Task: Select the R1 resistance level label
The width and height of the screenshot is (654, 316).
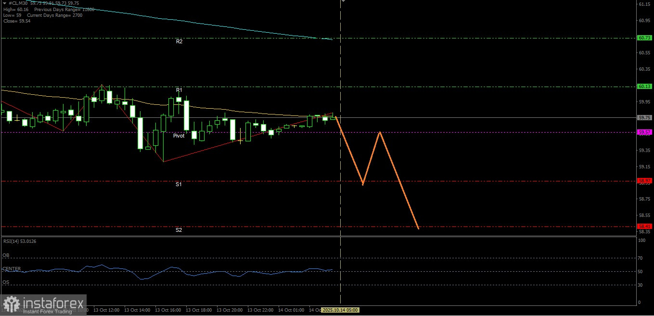Action: pos(179,90)
